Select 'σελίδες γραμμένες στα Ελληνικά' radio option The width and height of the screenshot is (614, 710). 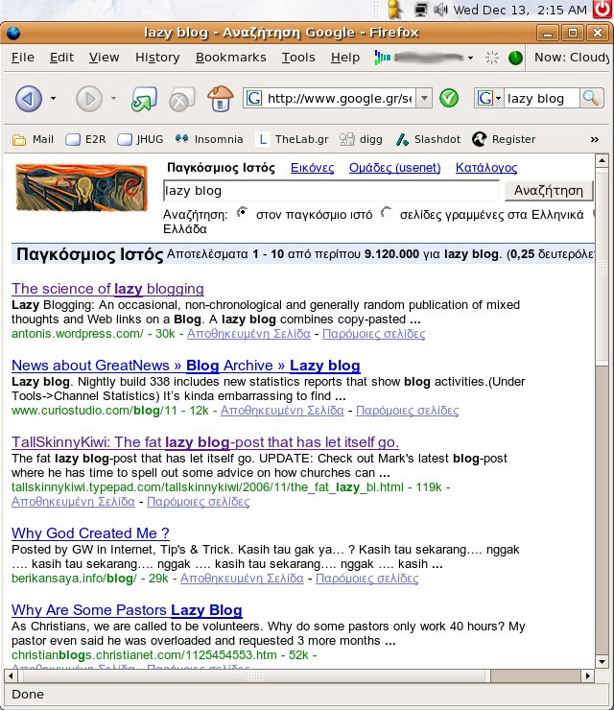[387, 212]
